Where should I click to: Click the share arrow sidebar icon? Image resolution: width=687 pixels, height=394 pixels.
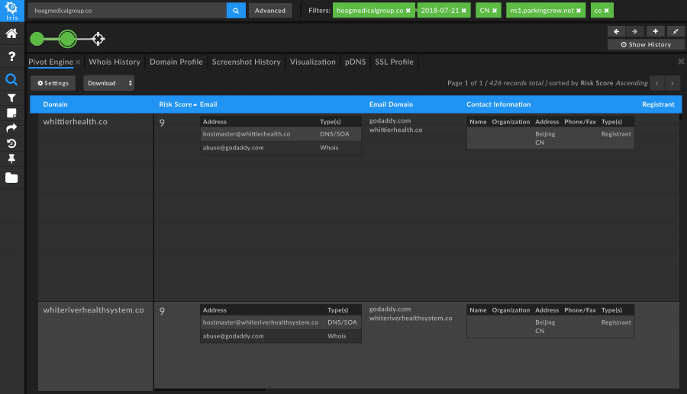[11, 128]
